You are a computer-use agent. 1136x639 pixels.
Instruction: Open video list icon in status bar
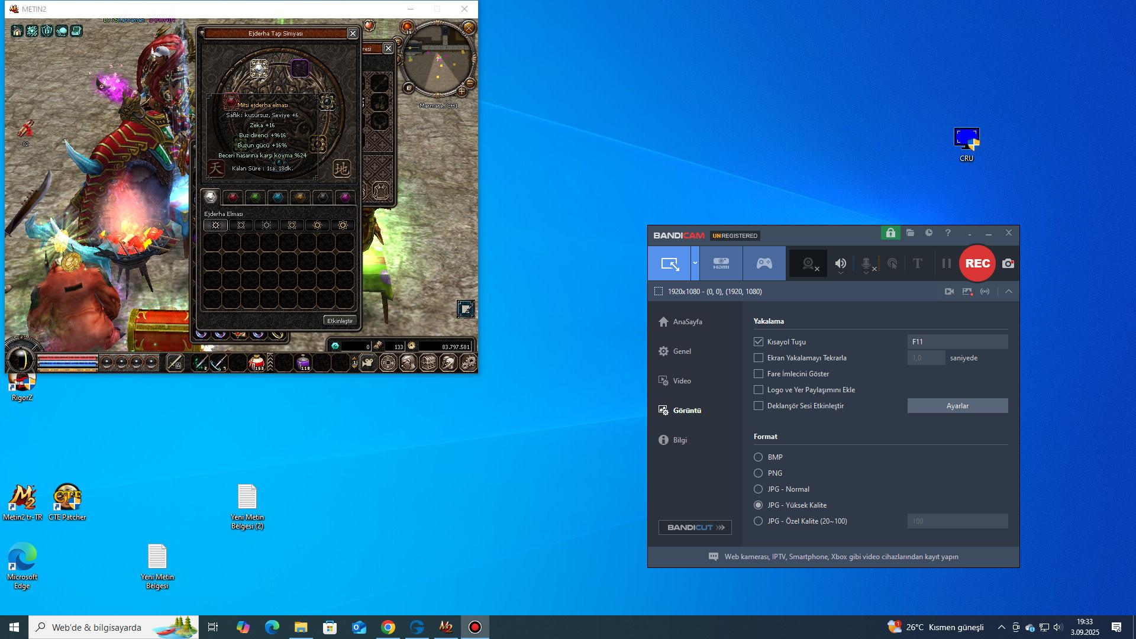coord(949,292)
